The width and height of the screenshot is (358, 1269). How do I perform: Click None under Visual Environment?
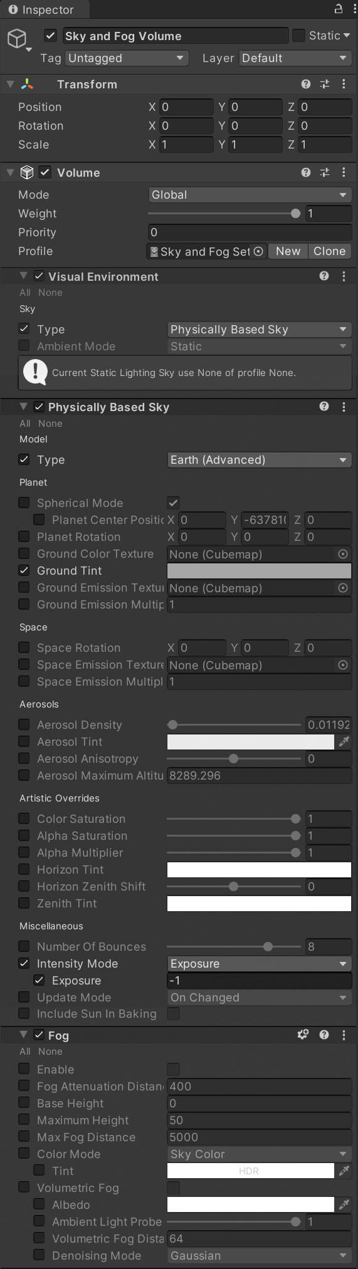point(50,293)
